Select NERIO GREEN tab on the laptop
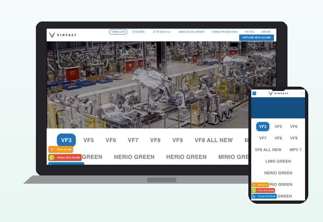 [134, 157]
